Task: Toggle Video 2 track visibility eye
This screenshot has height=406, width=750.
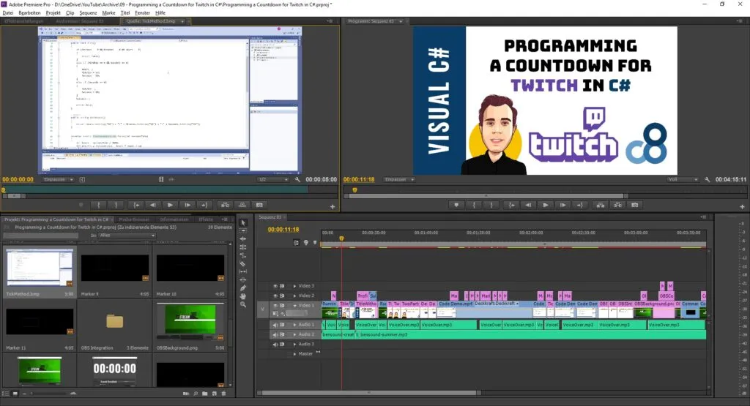Action: click(275, 296)
